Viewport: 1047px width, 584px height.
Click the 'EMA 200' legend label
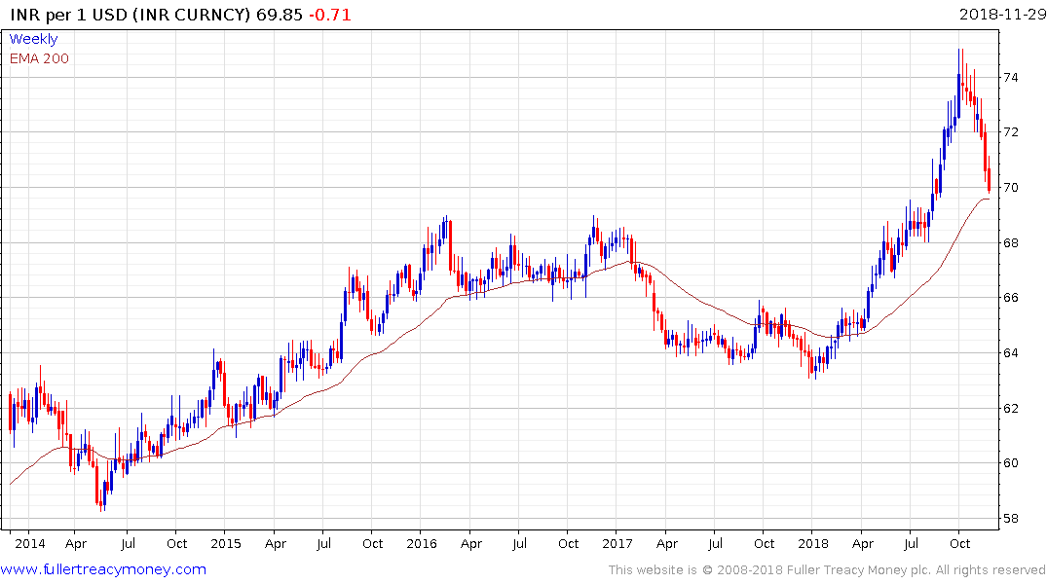point(39,58)
